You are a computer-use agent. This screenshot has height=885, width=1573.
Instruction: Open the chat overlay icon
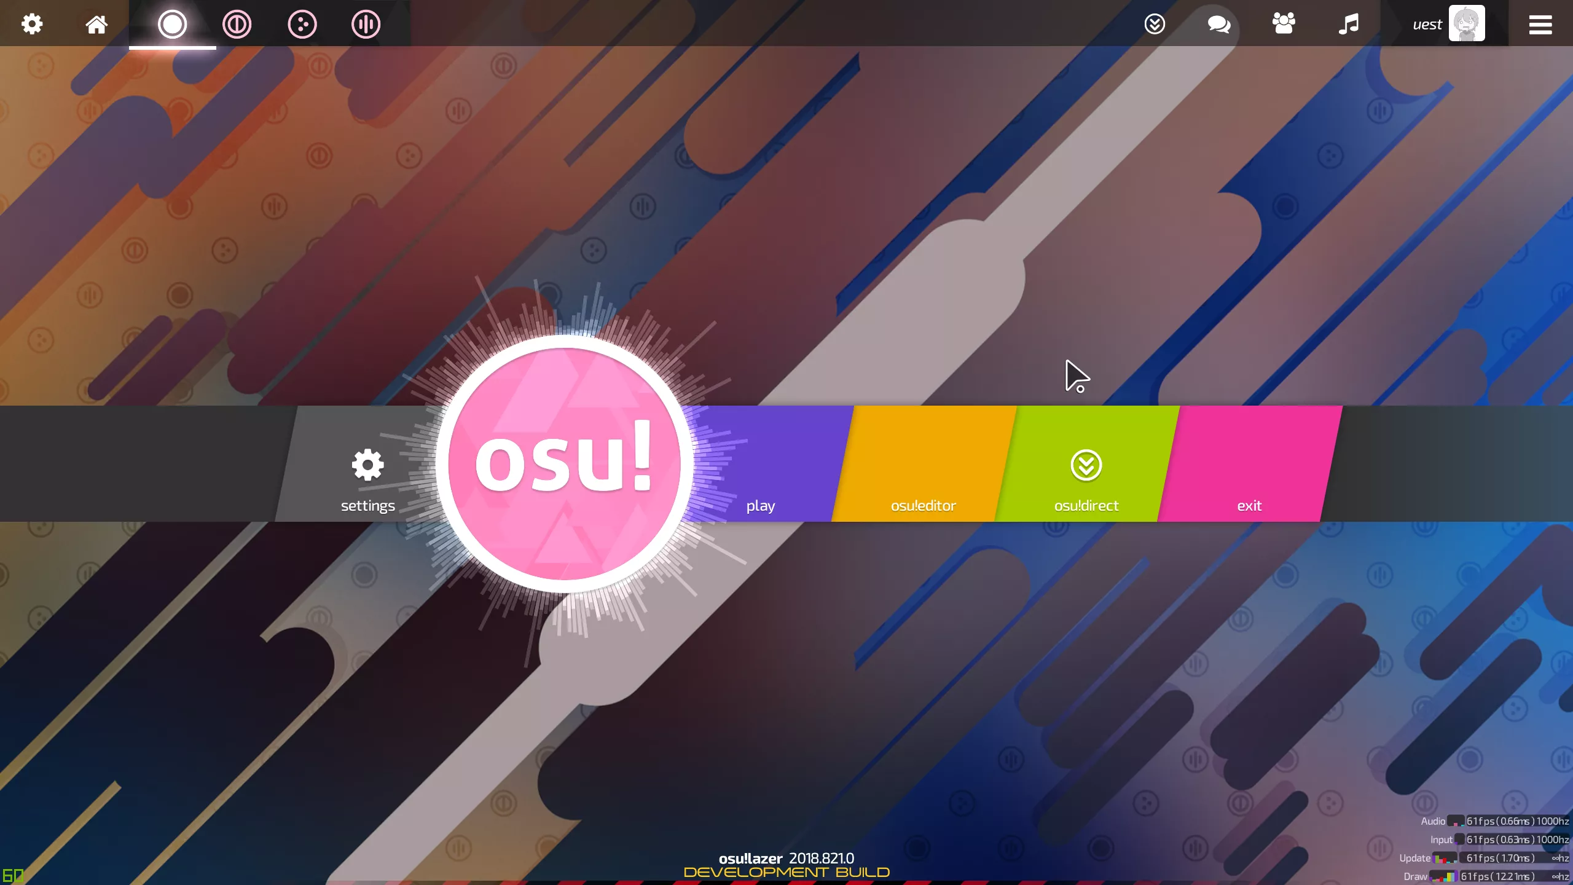pos(1219,24)
